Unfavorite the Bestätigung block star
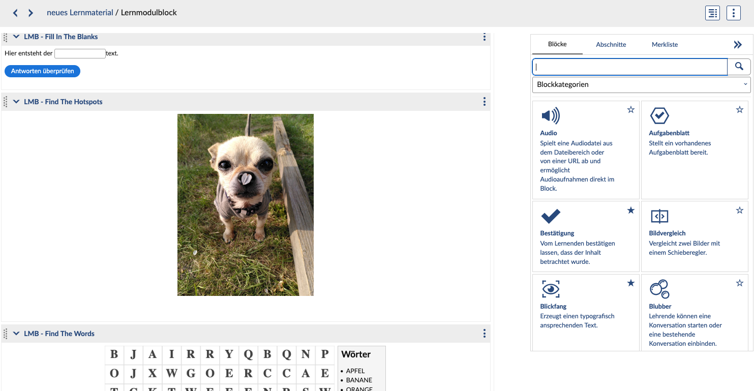The image size is (754, 391). 631,210
